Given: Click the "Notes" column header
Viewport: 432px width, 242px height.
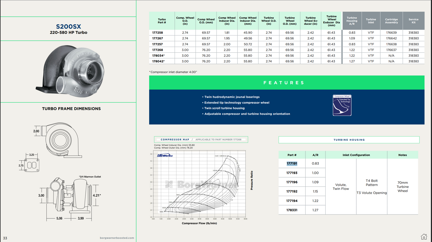Looking at the screenshot, I should pyautogui.click(x=402, y=155).
